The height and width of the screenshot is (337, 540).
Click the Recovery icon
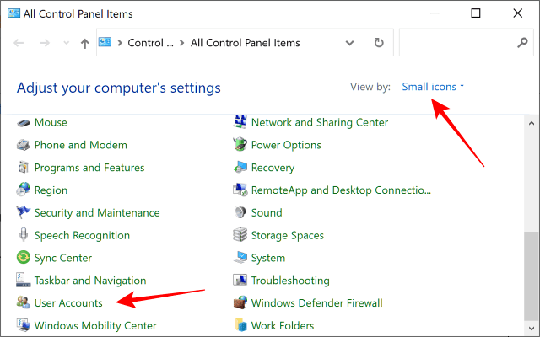(x=240, y=167)
